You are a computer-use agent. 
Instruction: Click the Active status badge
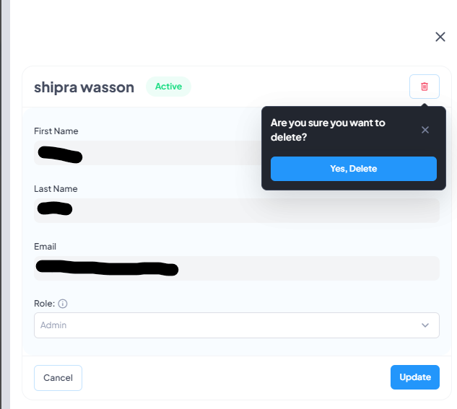click(x=168, y=87)
